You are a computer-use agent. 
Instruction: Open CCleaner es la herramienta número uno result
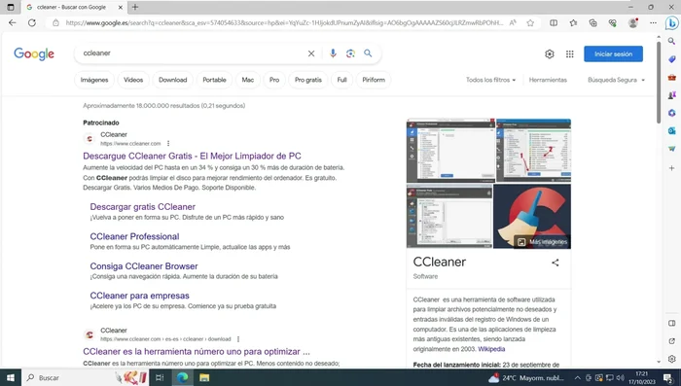click(197, 351)
